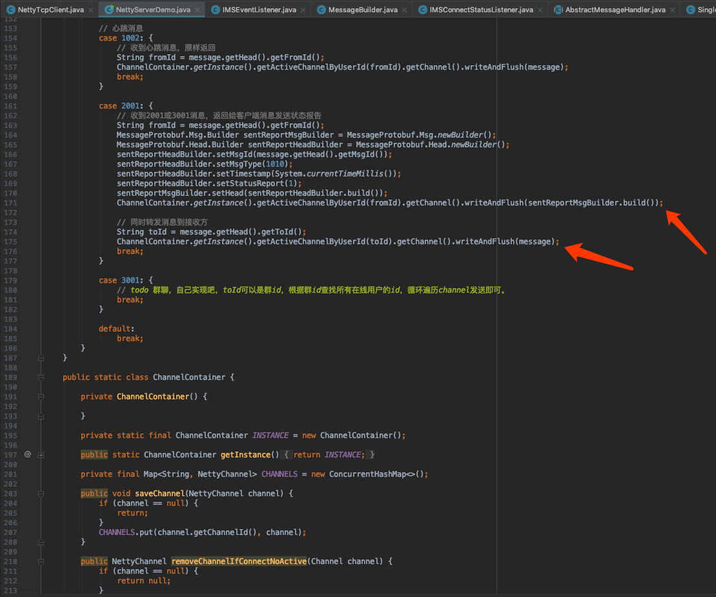Click the class icon on the rightmost Single tab

(691, 10)
